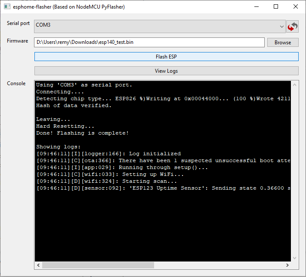Open the COM3 serial port combo box
306x277 pixels.
click(x=160, y=26)
